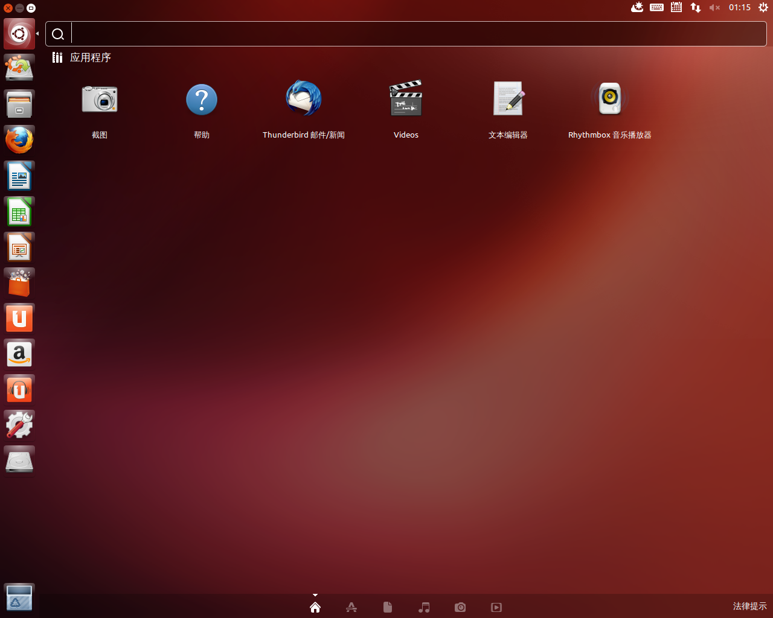This screenshot has height=618, width=773.
Task: Open LibreOffice Calc from the launcher
Action: [19, 212]
